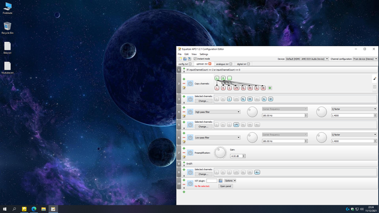Browse for a VST plugin file
Screen dimensions: 379x213
[x=220, y=180]
